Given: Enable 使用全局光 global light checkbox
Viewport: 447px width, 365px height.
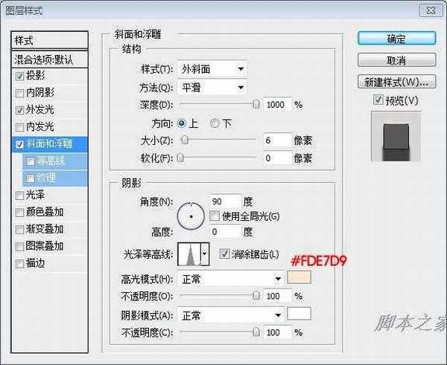Looking at the screenshot, I should click(x=215, y=216).
